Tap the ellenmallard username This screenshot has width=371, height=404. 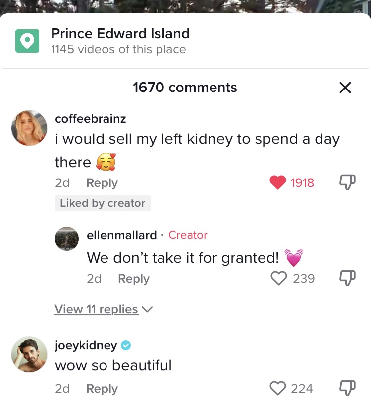tap(122, 235)
